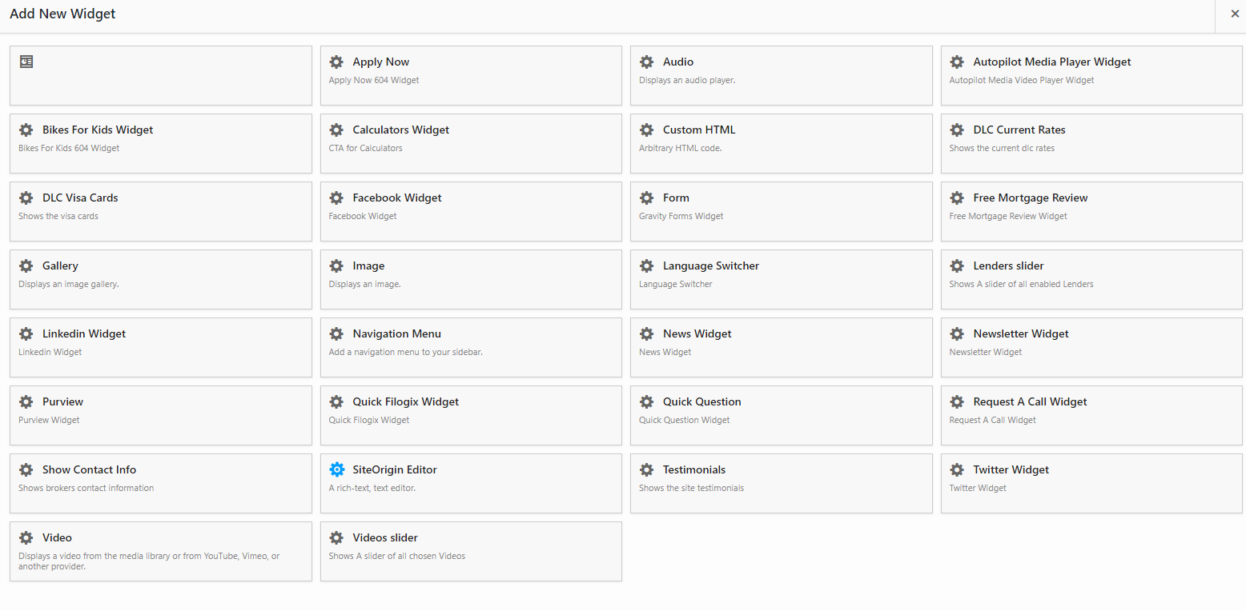The height and width of the screenshot is (611, 1246).
Task: Pick the Gallery widget title
Action: click(x=60, y=266)
